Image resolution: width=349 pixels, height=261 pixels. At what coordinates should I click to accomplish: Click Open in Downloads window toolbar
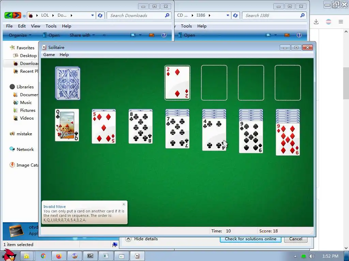click(x=51, y=35)
